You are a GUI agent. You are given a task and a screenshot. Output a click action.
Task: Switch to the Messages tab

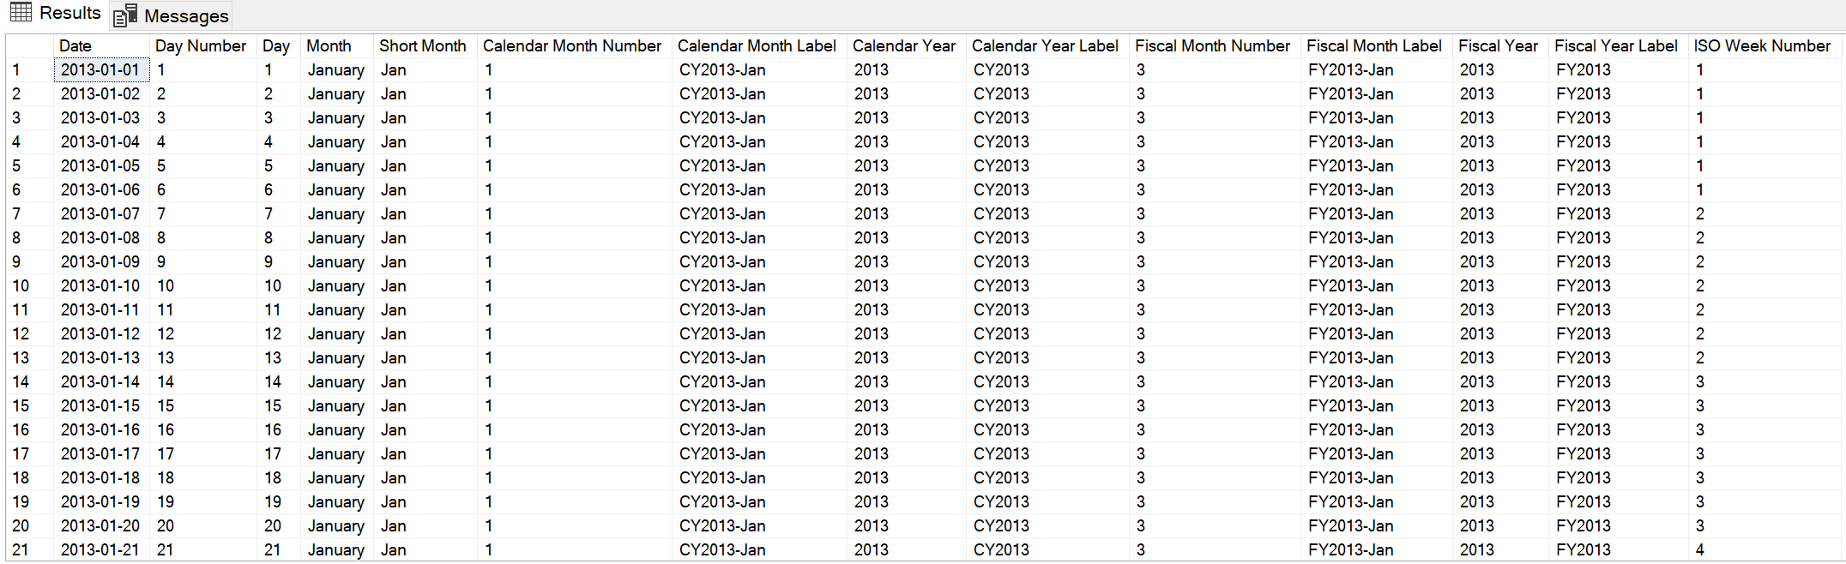[x=185, y=15]
